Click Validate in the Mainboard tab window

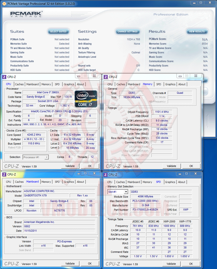click(70, 264)
